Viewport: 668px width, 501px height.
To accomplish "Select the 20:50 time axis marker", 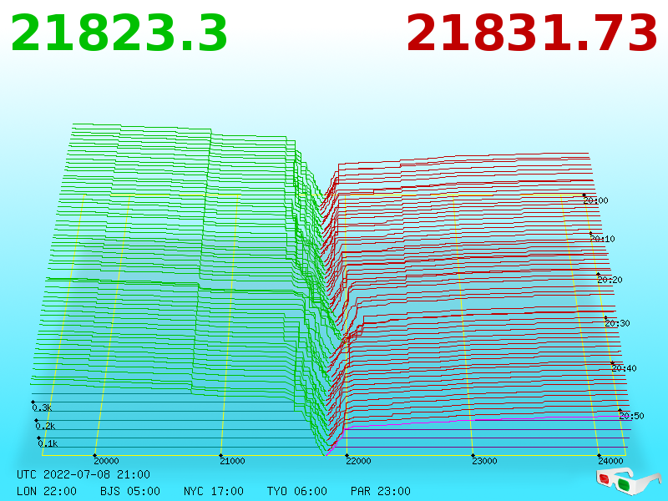I will [631, 416].
